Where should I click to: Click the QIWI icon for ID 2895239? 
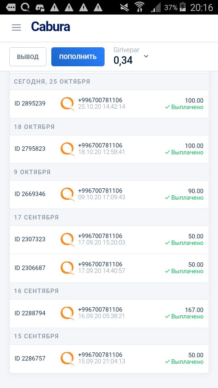(x=67, y=104)
